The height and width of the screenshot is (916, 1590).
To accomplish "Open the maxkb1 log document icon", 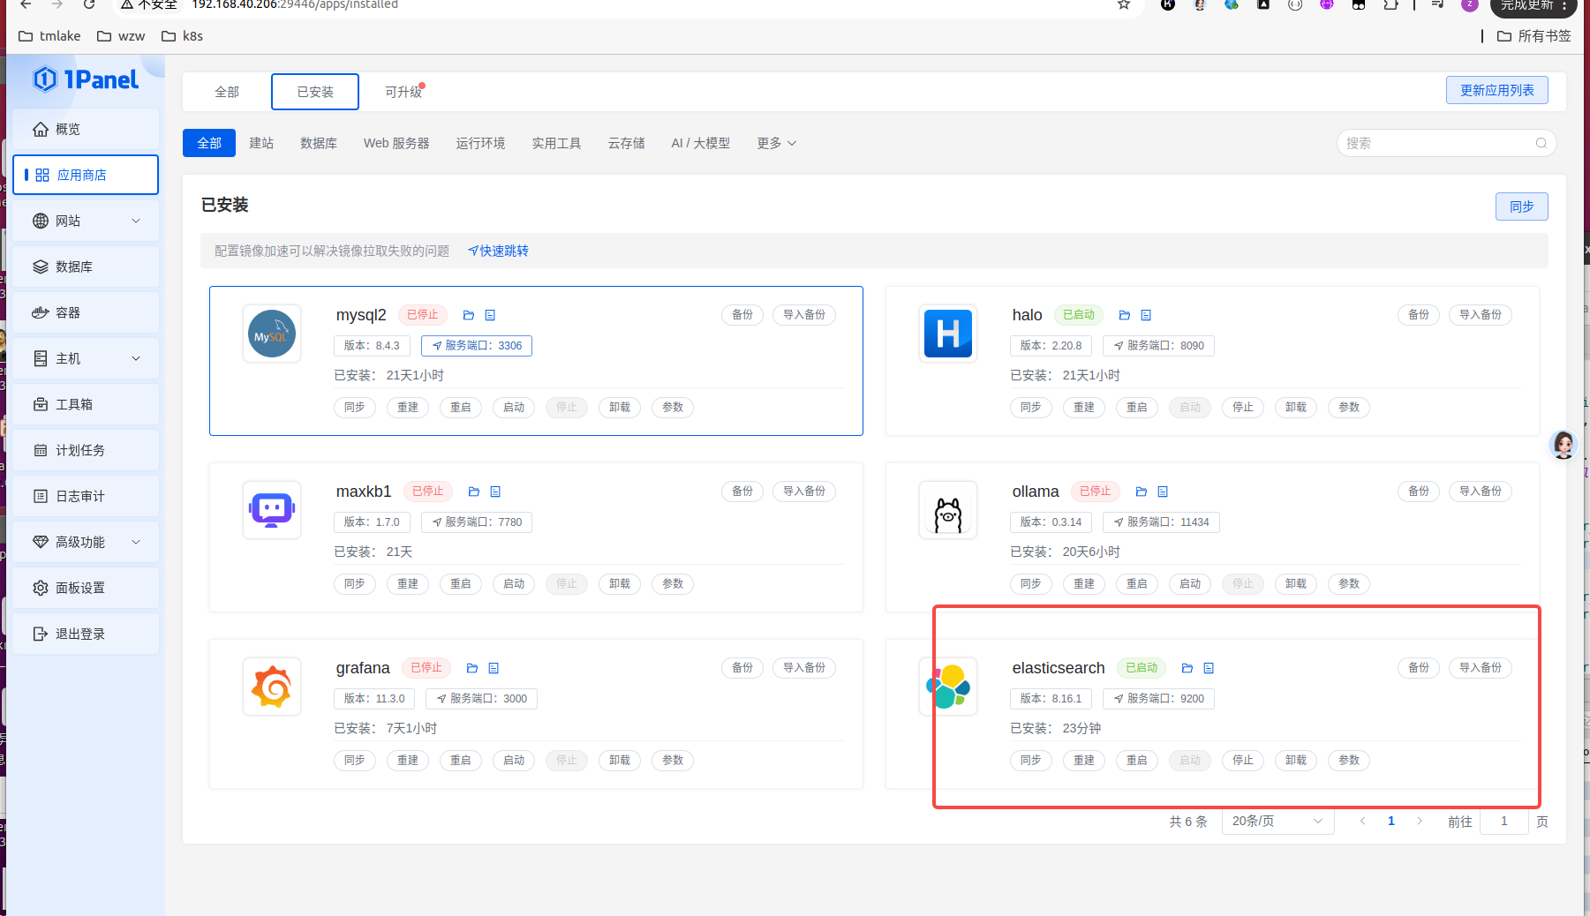I will (495, 492).
